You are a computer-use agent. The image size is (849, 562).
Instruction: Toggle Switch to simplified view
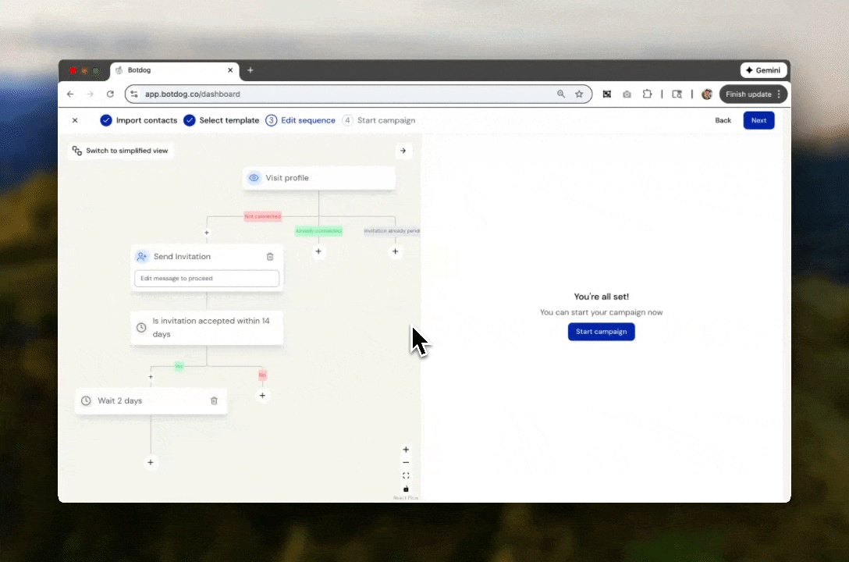tap(120, 150)
